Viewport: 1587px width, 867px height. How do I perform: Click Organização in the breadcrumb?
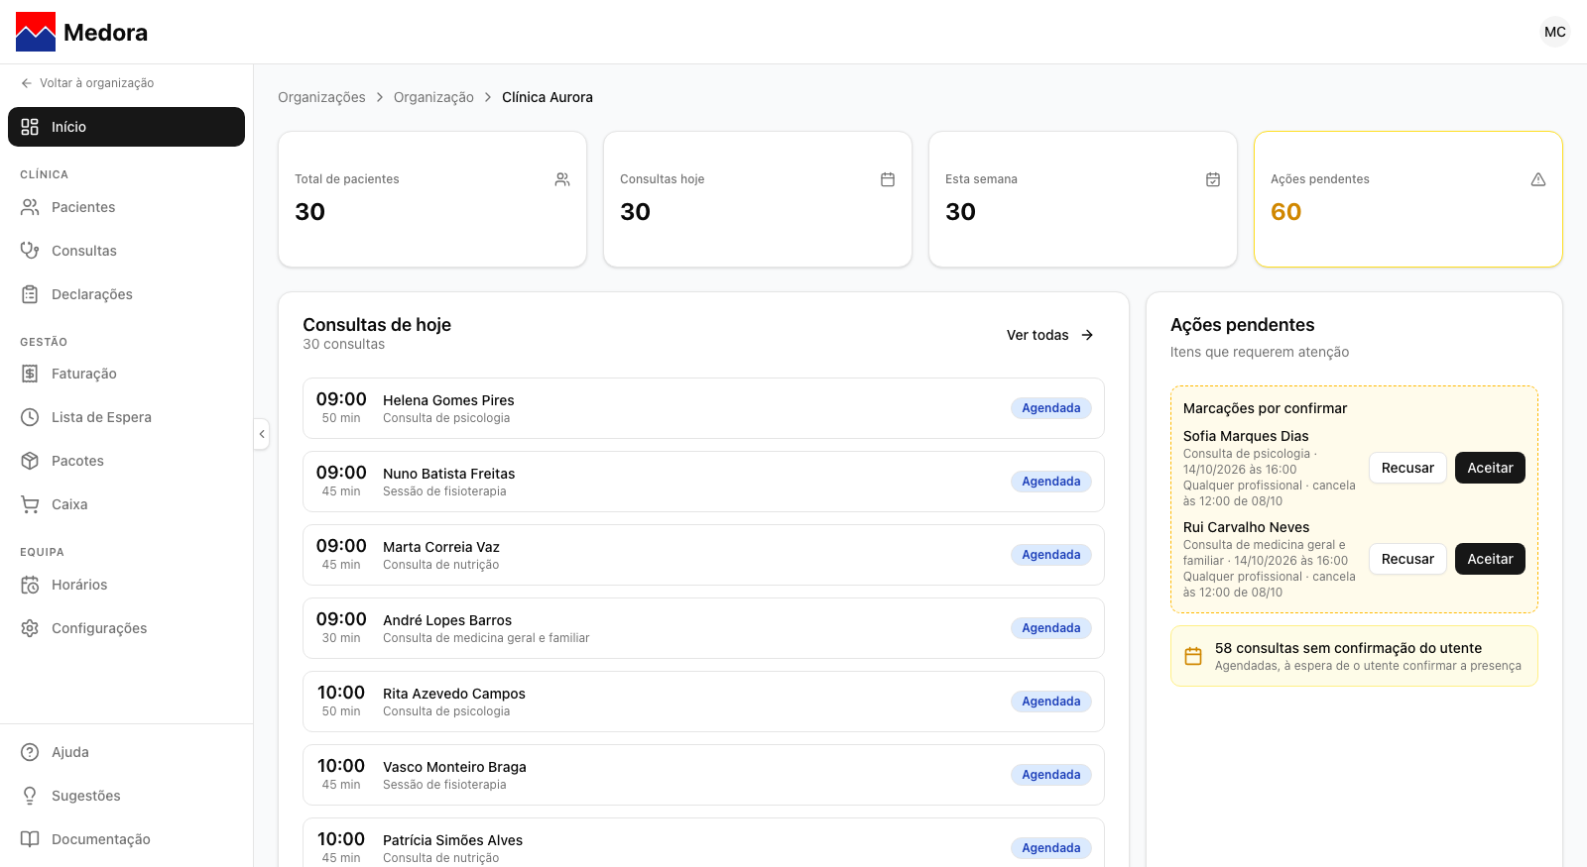(433, 97)
